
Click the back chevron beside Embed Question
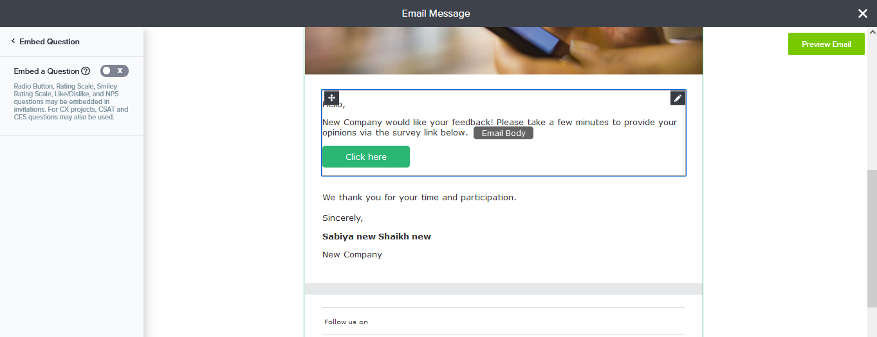click(x=13, y=42)
